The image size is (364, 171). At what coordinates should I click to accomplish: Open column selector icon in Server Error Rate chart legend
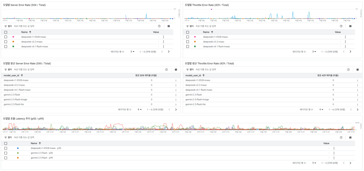tap(168, 26)
